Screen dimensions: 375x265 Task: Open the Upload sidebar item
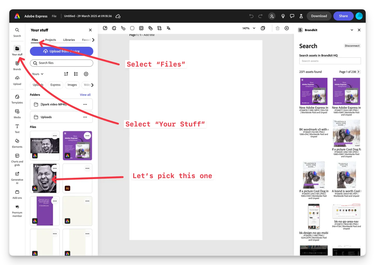tap(17, 80)
